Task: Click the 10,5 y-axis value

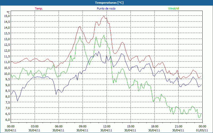Action: (7, 68)
